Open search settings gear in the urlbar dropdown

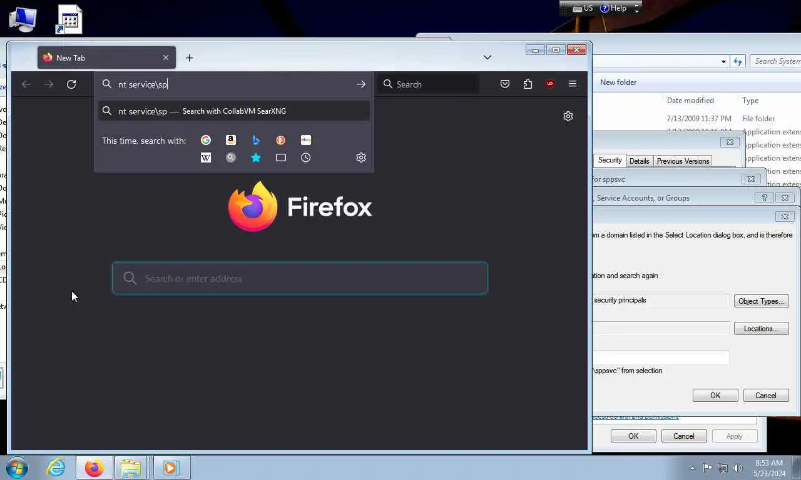point(361,157)
